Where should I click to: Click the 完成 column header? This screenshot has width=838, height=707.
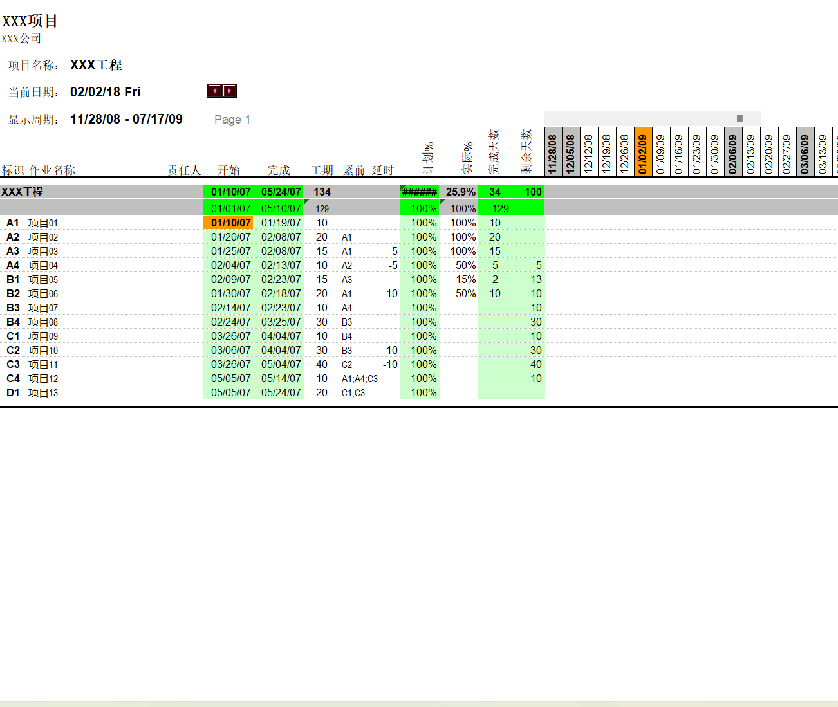[x=279, y=170]
